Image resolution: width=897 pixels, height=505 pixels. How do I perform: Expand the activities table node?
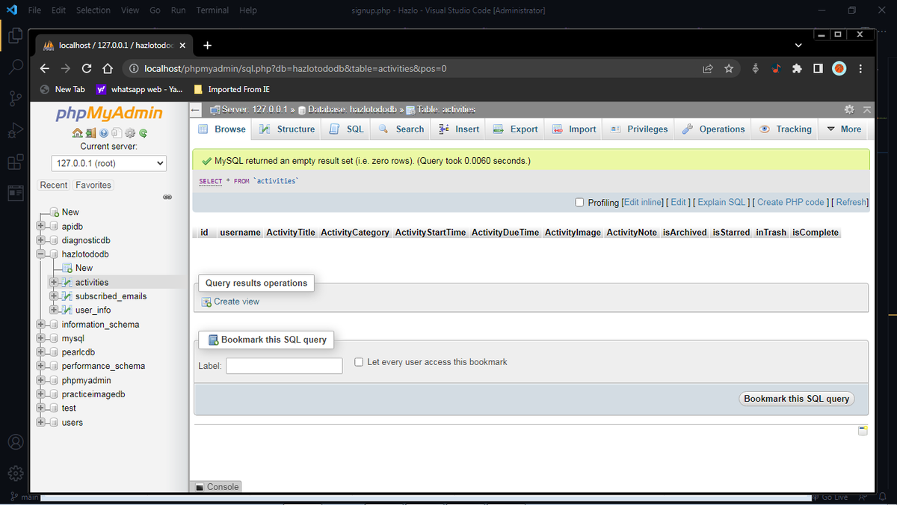(53, 282)
